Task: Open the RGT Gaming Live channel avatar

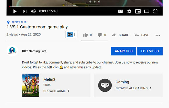Action: point(12,51)
